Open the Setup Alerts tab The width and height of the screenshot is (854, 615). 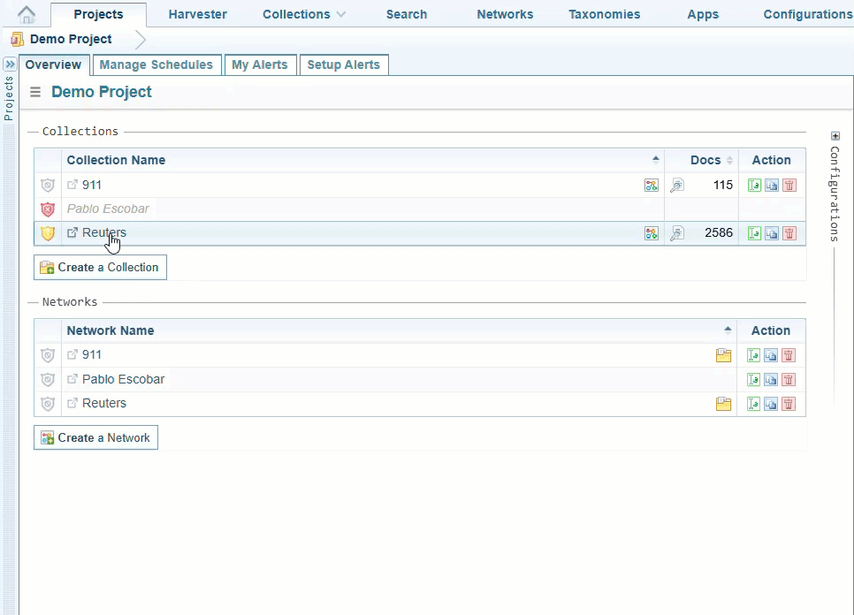343,65
